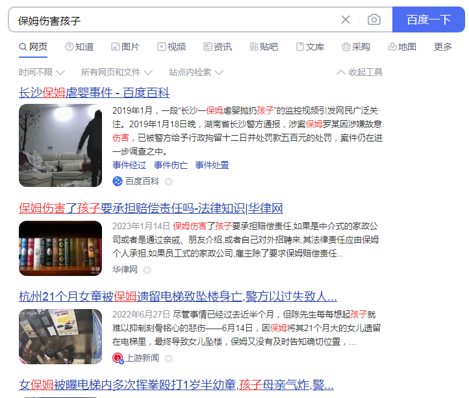Viewport: 469px width, 398px height.
Task: Open 所有网页和文件 dropdown
Action: pos(116,72)
